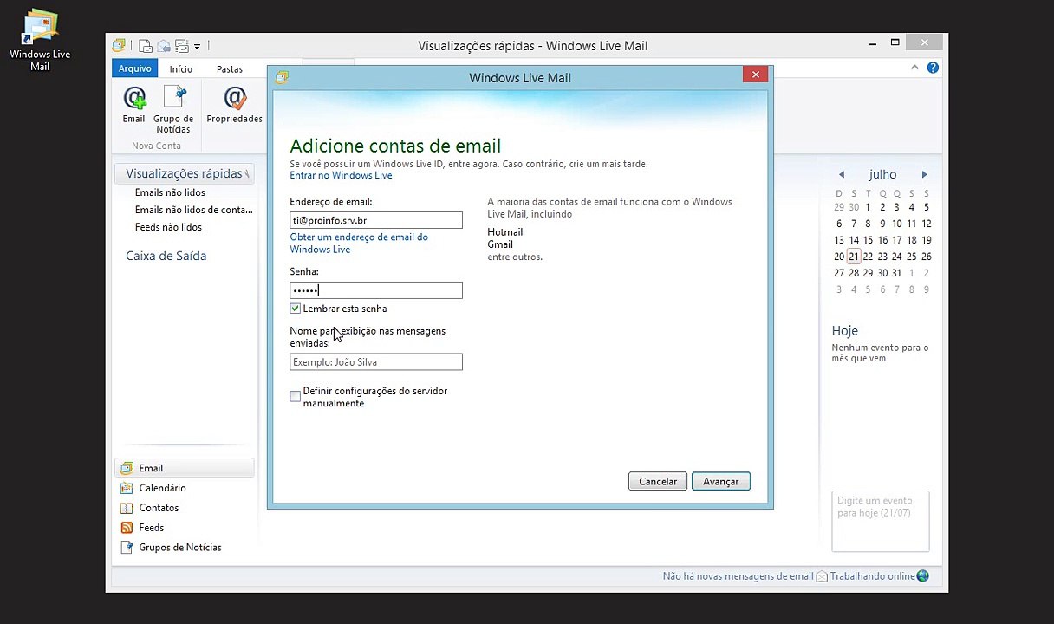The image size is (1054, 624).
Task: Maximize the Windows Live Mail main window
Action: [895, 43]
